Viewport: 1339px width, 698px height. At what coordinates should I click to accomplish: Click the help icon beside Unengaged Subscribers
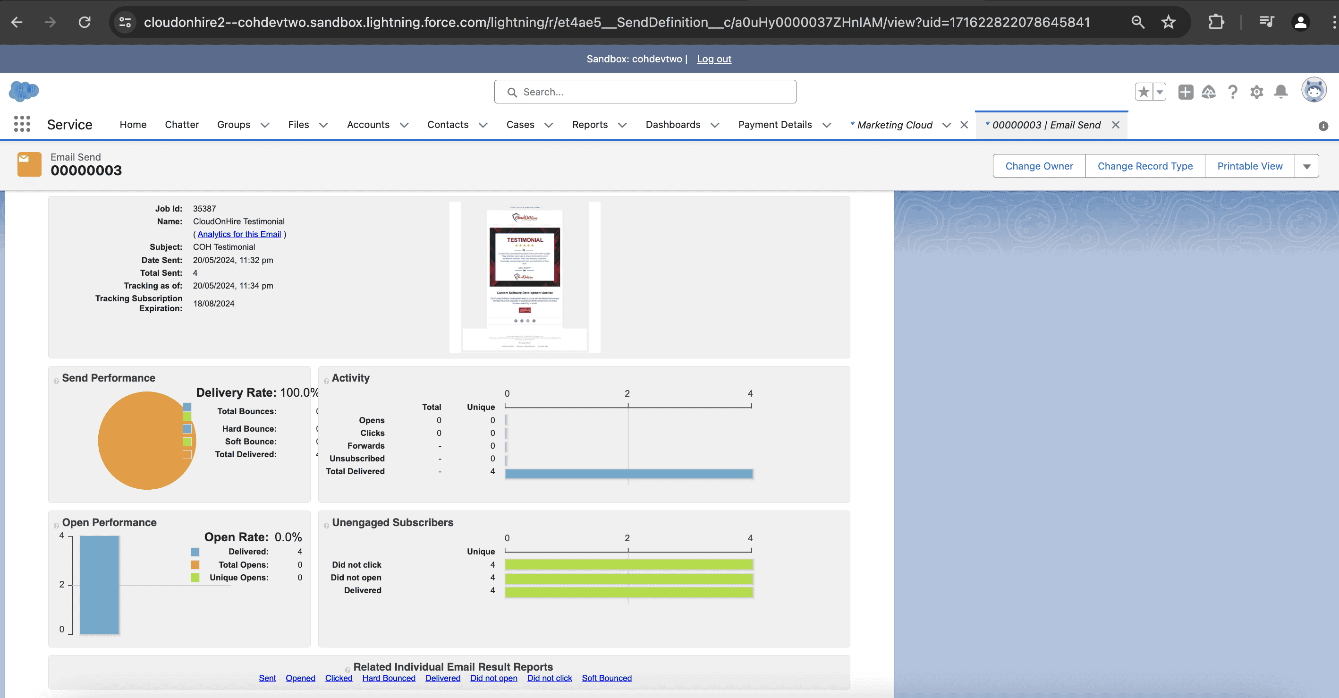coord(326,525)
